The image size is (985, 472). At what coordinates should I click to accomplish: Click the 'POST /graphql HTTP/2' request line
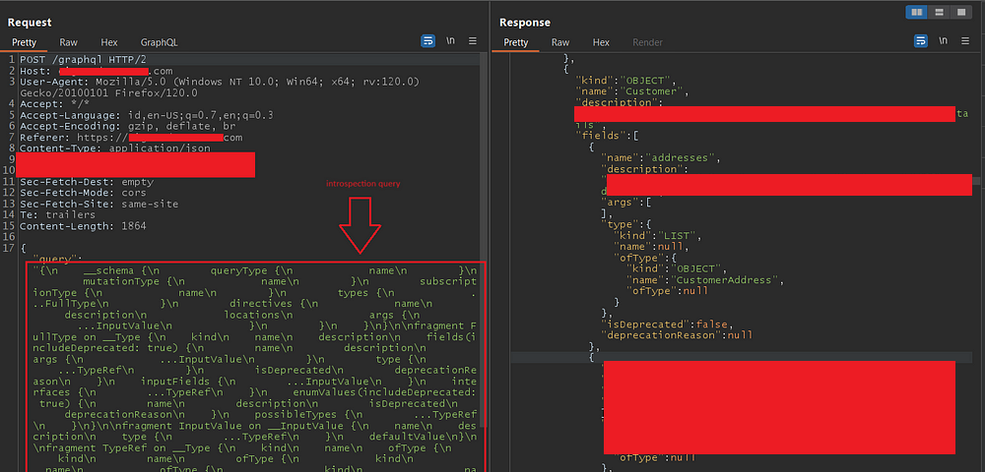coord(83,60)
